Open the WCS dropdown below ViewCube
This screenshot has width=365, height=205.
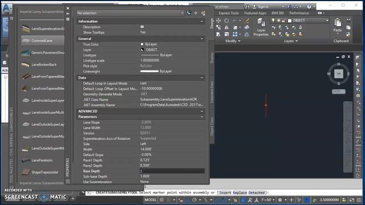[338, 92]
